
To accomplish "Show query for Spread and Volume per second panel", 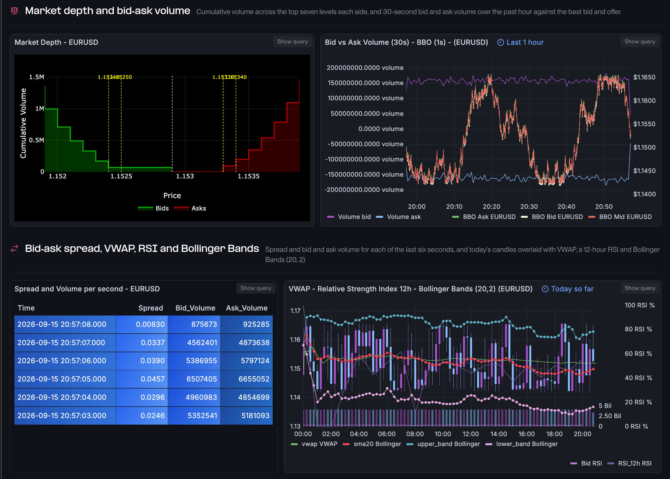I will 255,288.
